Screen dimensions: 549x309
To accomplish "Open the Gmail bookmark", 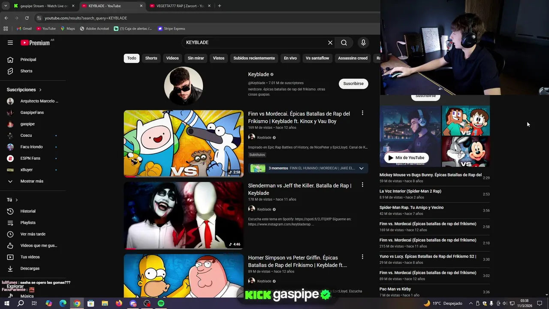I will point(24,29).
